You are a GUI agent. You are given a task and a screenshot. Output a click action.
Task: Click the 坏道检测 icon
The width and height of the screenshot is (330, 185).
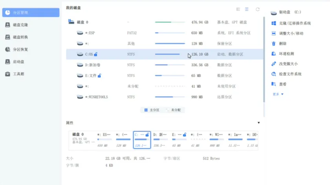tap(273, 54)
